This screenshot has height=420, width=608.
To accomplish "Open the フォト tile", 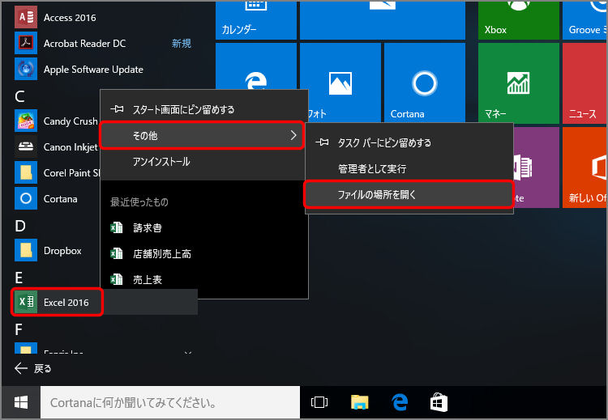I will coord(340,83).
